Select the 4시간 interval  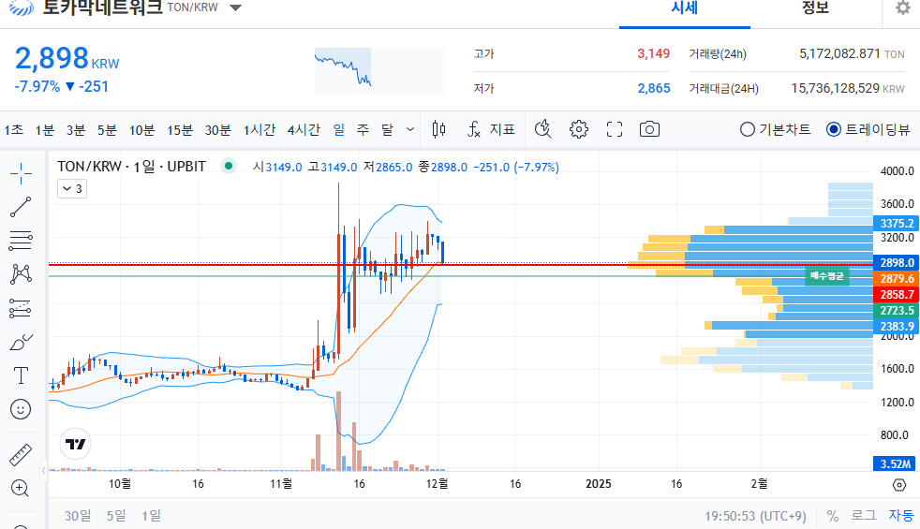coord(304,129)
